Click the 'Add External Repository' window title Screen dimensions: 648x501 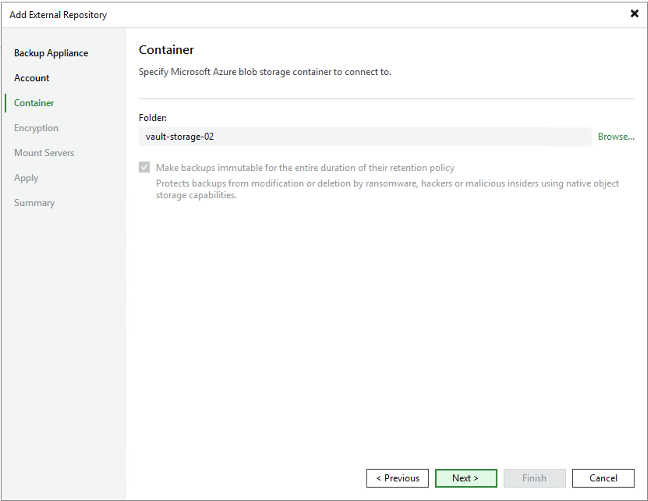[x=58, y=15]
